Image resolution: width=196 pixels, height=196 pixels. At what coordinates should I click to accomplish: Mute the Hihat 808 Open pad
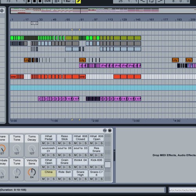point(91,143)
